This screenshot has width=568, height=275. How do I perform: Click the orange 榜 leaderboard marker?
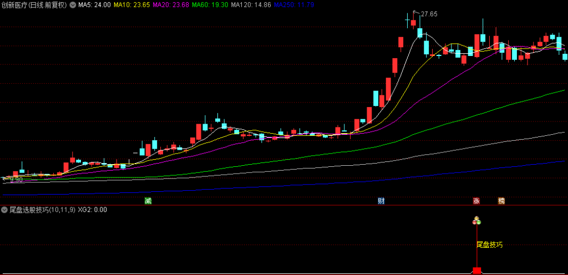click(x=501, y=201)
